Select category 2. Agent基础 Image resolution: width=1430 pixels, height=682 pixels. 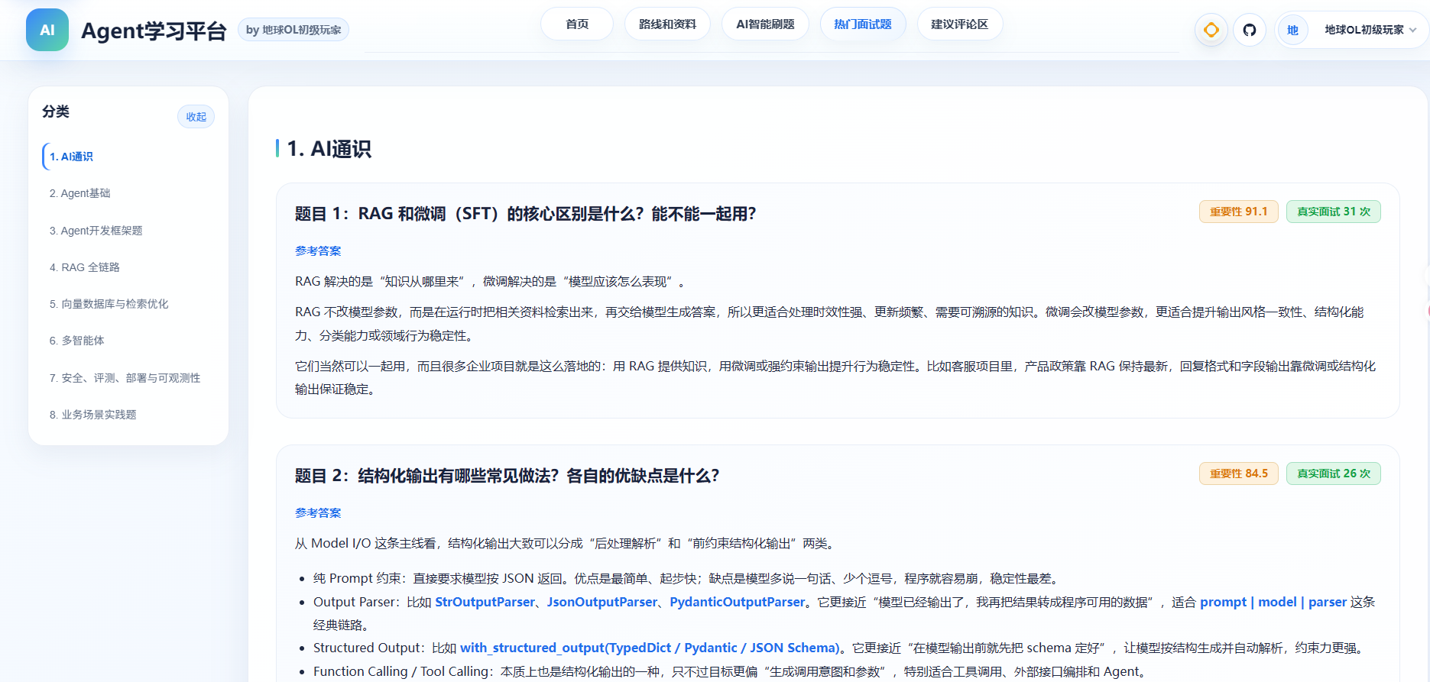pyautogui.click(x=128, y=193)
